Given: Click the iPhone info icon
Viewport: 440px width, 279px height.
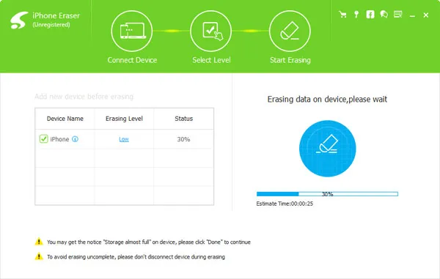Looking at the screenshot, I should click(x=75, y=139).
